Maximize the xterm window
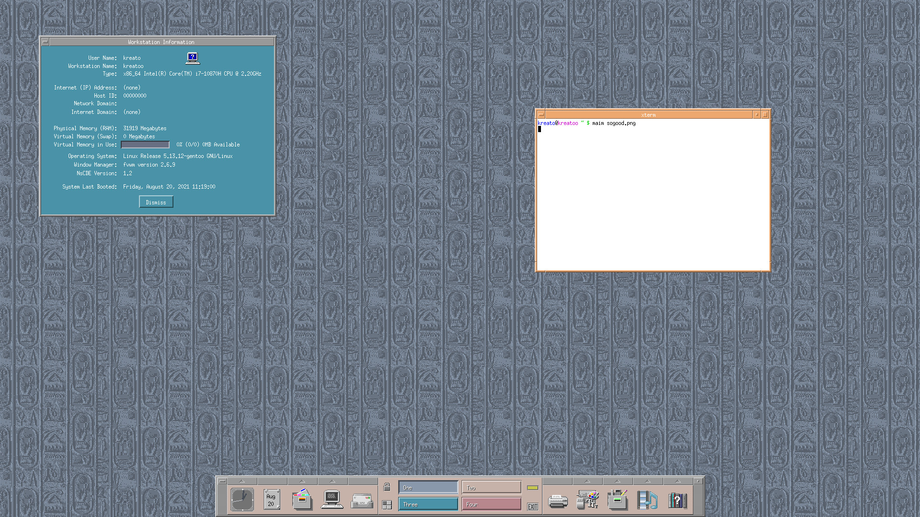Viewport: 920px width, 517px height. [x=765, y=114]
